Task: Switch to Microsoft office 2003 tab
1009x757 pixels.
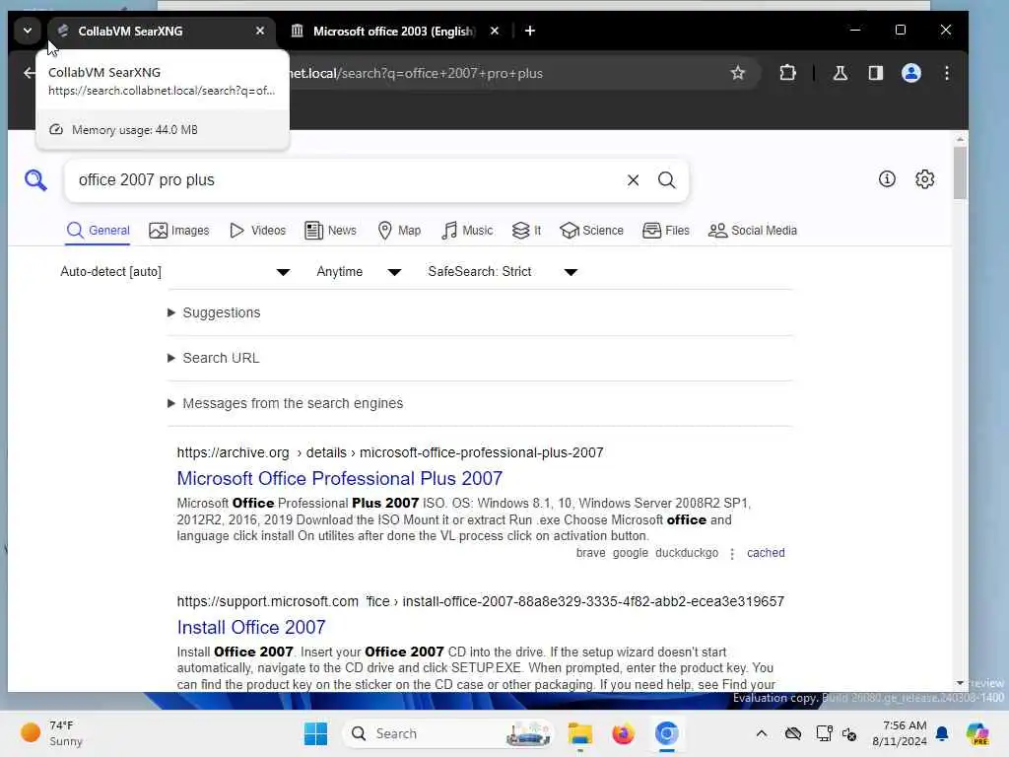Action: (x=393, y=31)
